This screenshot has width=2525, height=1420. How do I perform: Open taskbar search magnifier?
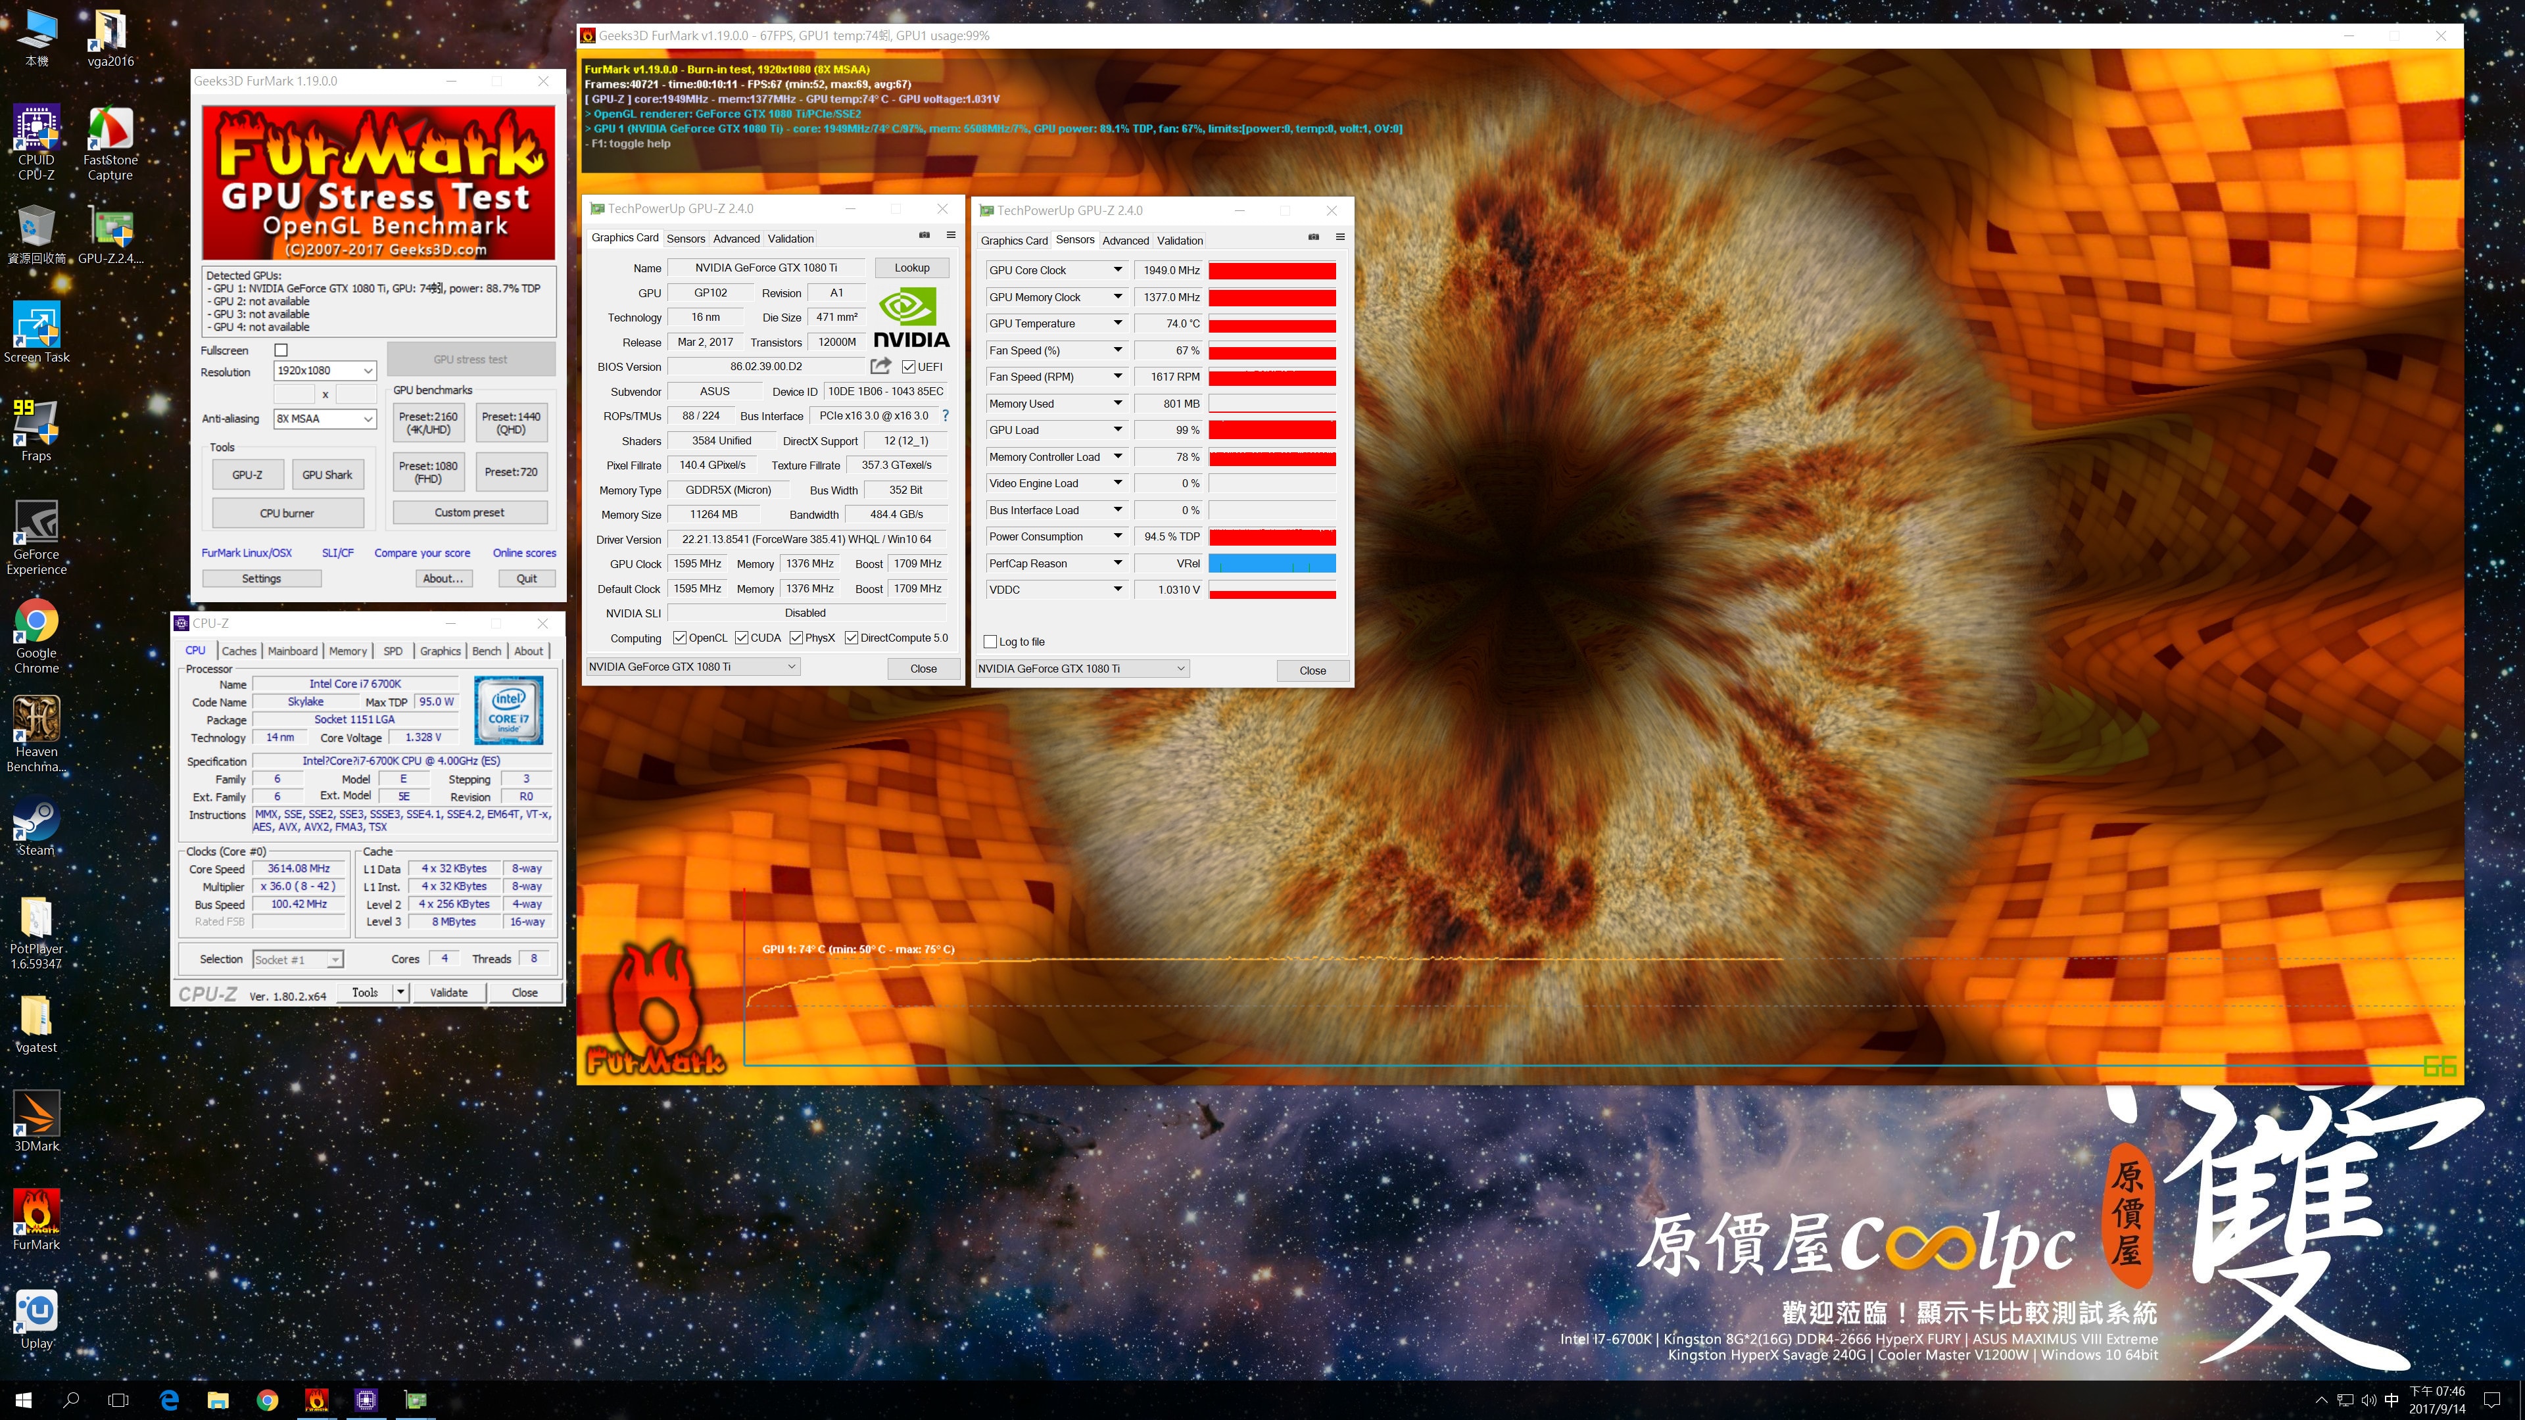[x=70, y=1400]
